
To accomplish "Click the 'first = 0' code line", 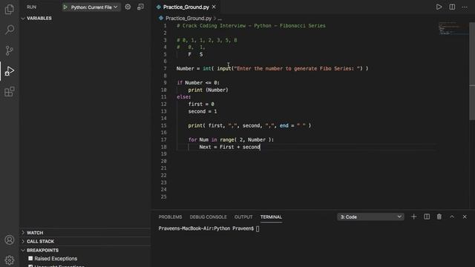I will click(x=201, y=104).
